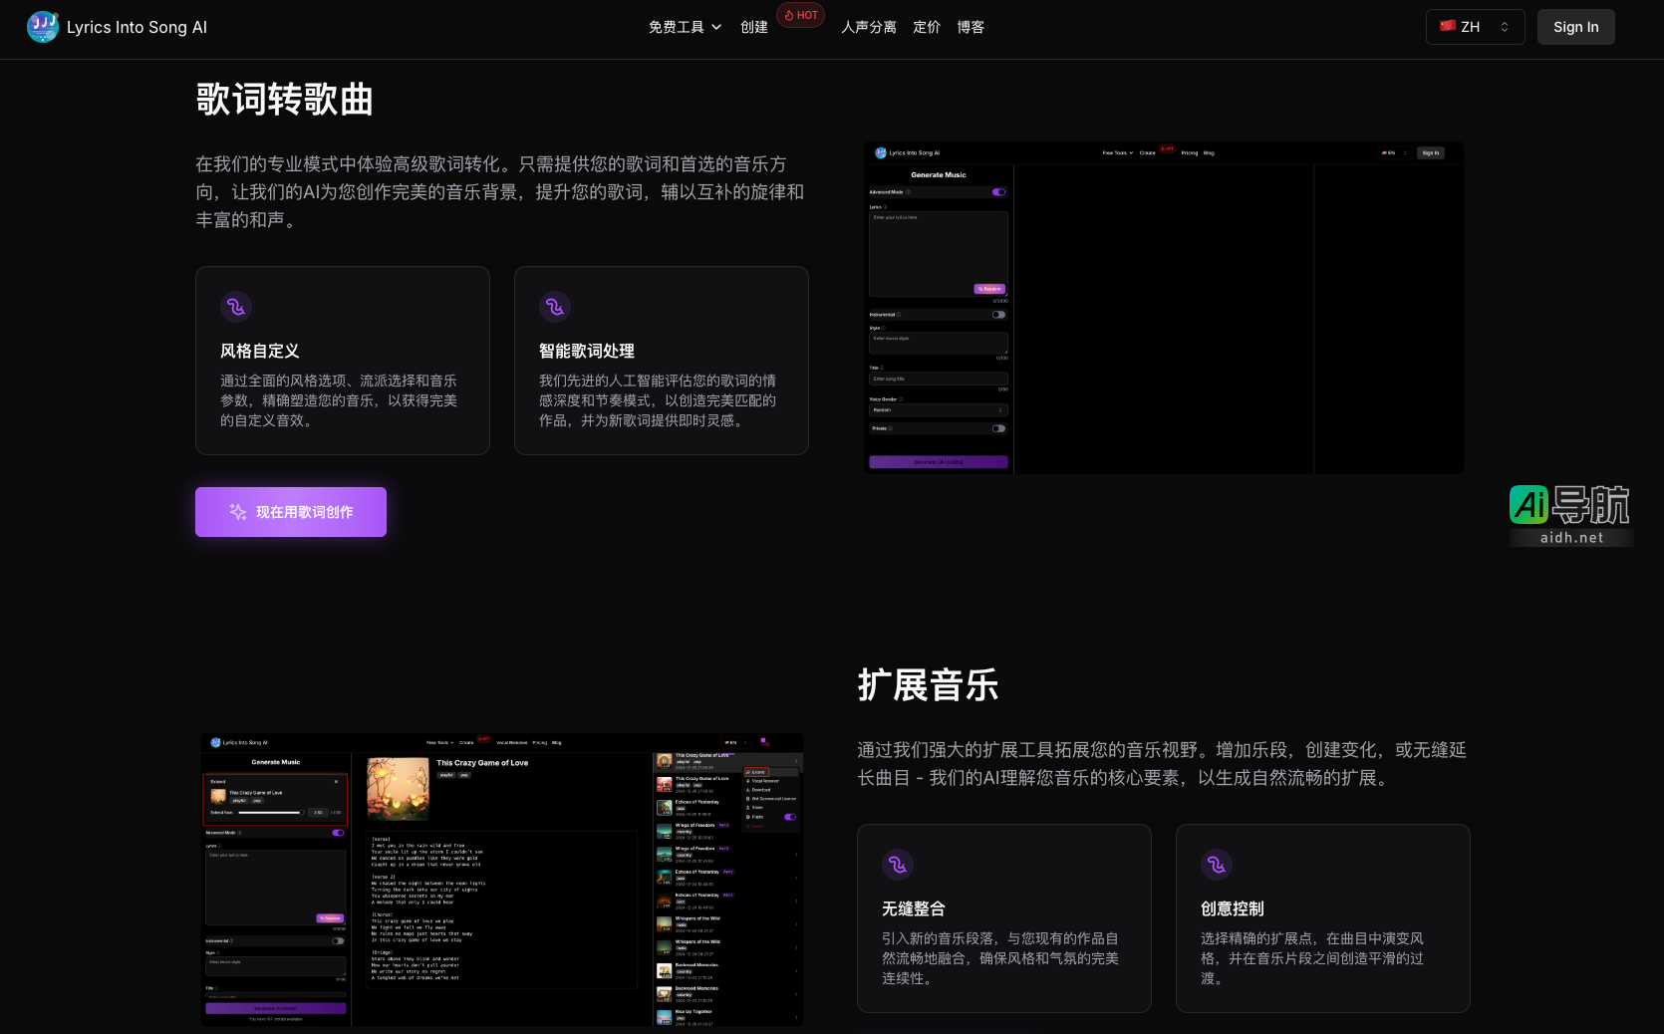Open the Voice Gender dropdown set to Random
Screen dimensions: 1664x1034
938,409
